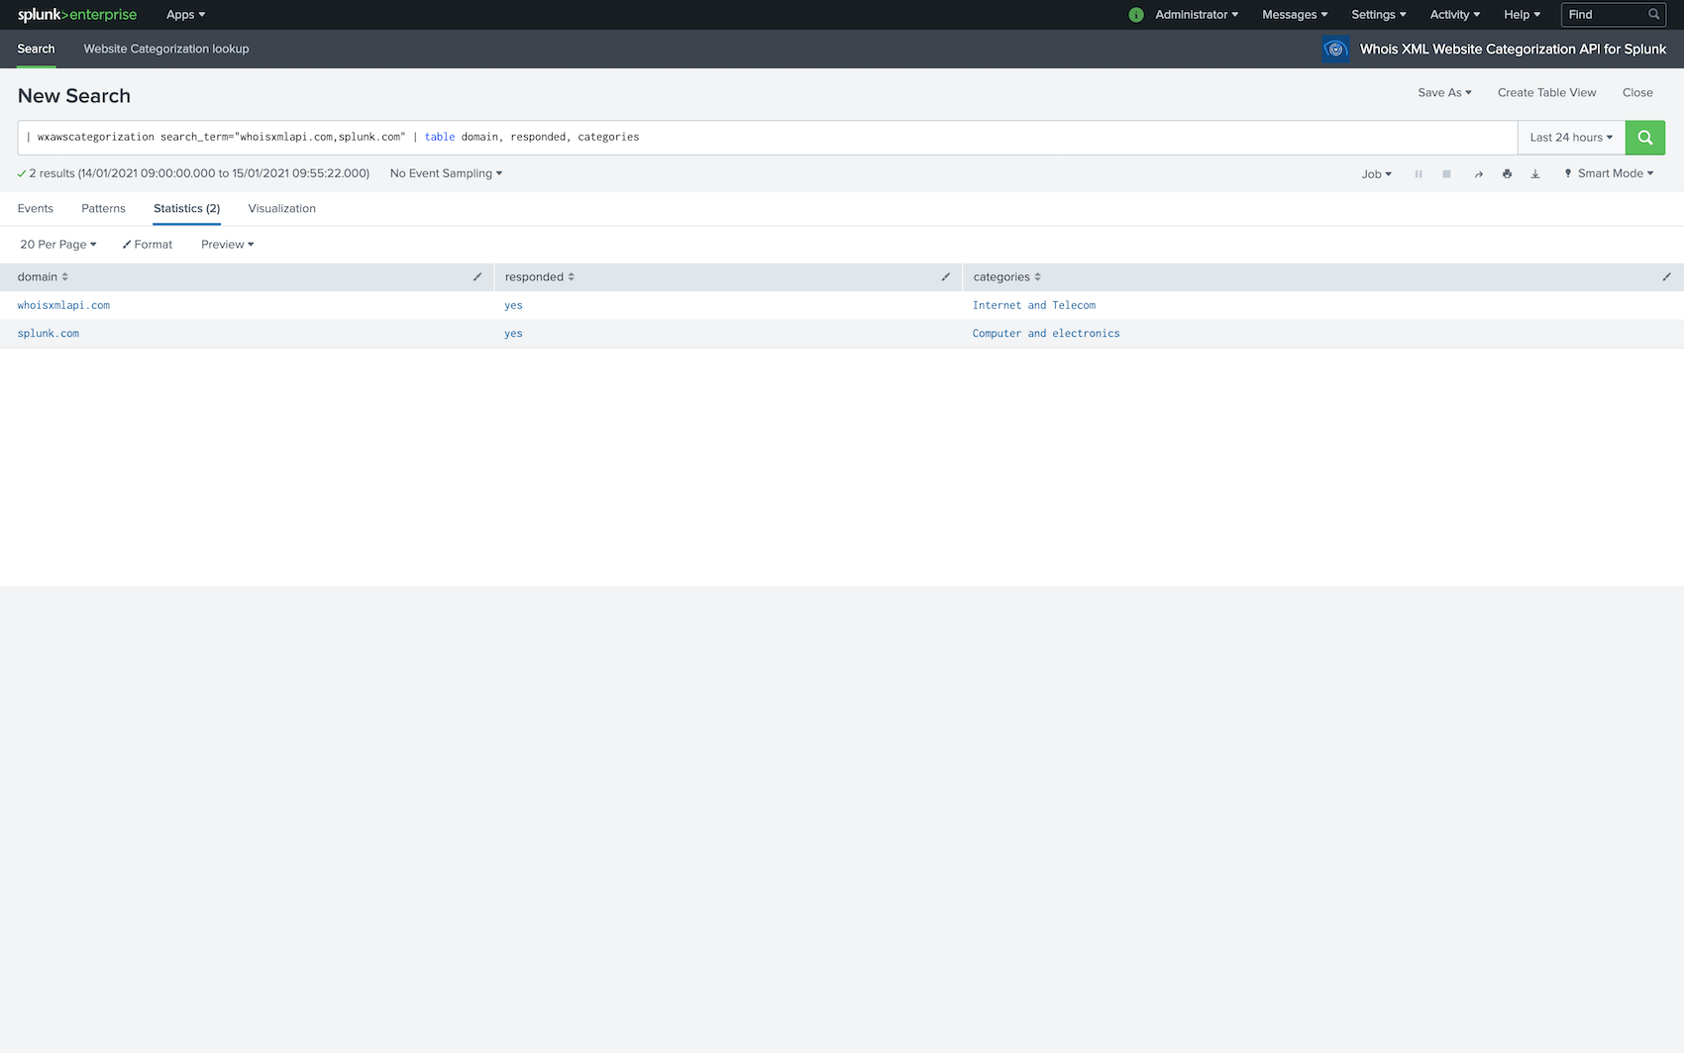Open the 20 Per Page dropdown
The width and height of the screenshot is (1684, 1053).
click(58, 245)
